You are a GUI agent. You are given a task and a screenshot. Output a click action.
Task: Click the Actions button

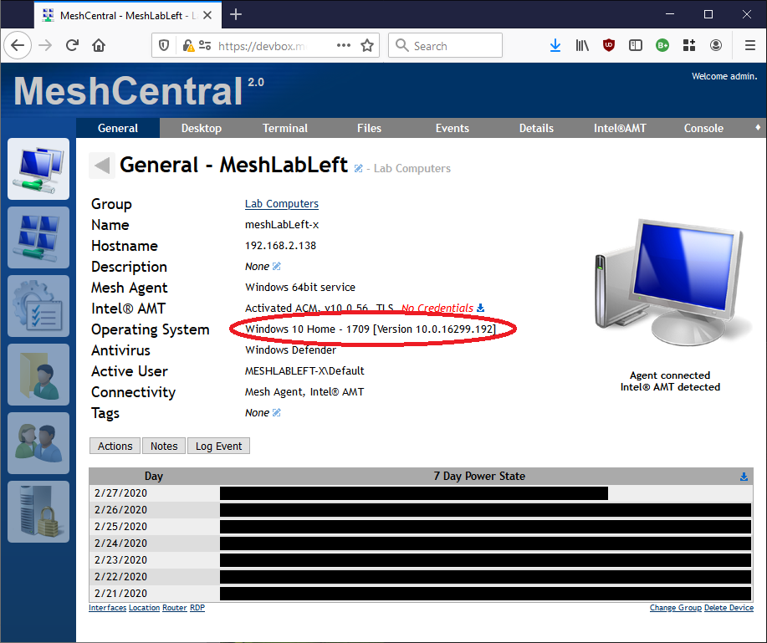click(115, 446)
